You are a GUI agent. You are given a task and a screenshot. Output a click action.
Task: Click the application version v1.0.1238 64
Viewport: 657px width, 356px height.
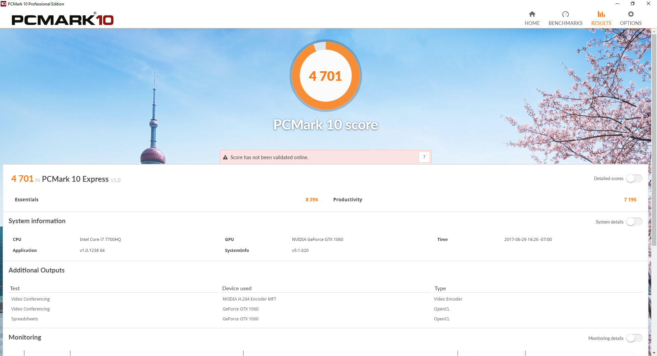pyautogui.click(x=92, y=251)
